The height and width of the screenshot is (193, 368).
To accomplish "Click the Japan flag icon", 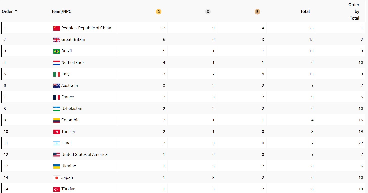I will (57, 178).
